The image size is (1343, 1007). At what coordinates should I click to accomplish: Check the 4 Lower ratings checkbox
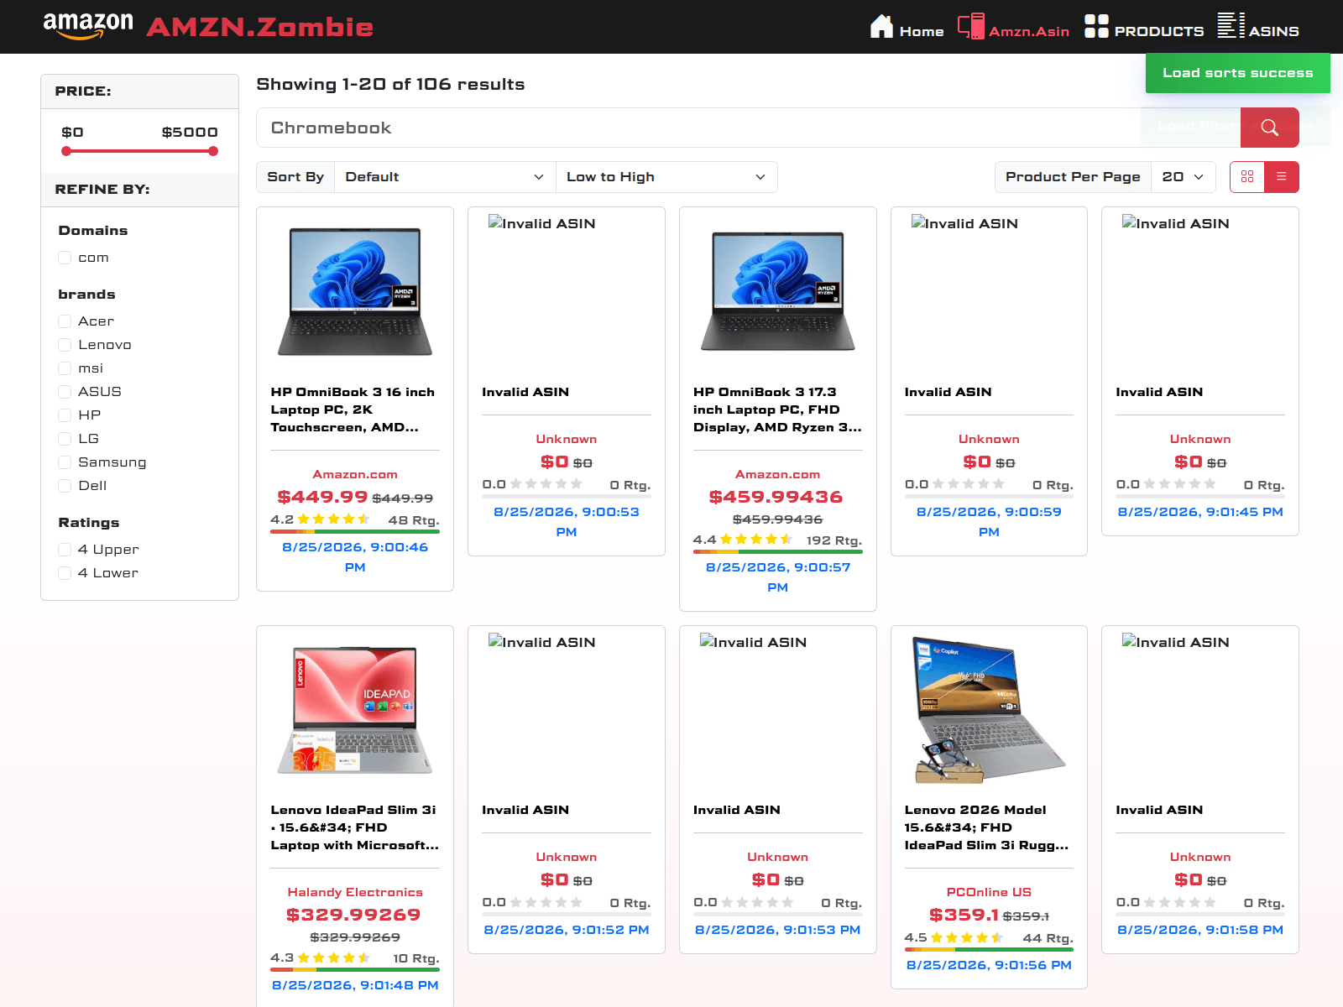[x=65, y=573]
